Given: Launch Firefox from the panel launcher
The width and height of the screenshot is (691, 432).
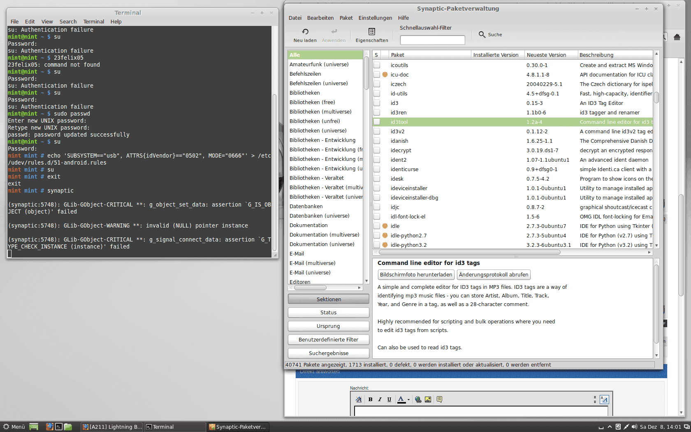Looking at the screenshot, I should [x=49, y=427].
